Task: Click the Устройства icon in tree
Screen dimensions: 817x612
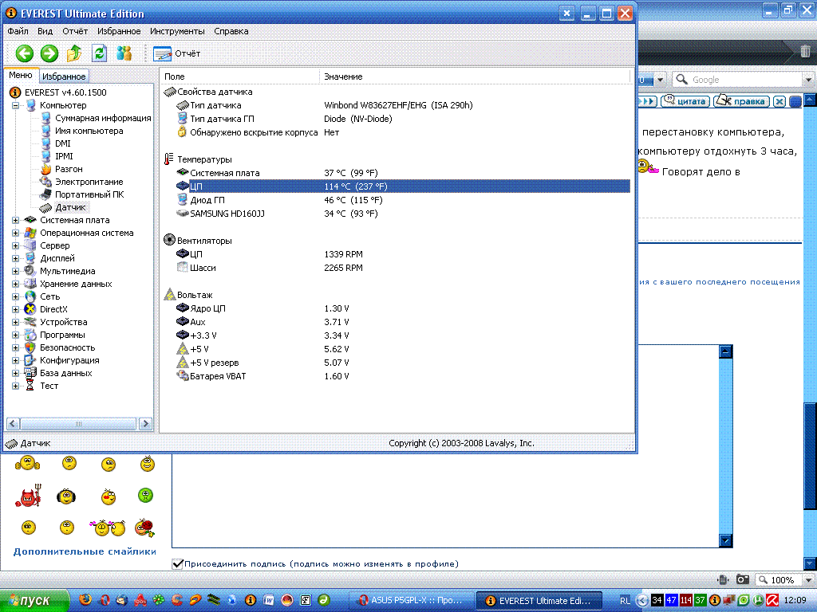Action: click(30, 322)
